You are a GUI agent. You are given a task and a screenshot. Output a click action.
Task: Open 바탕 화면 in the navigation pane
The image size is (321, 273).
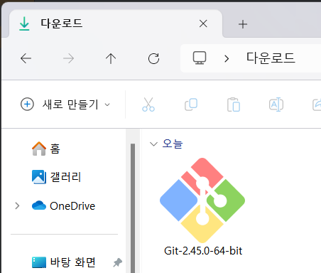(x=63, y=262)
